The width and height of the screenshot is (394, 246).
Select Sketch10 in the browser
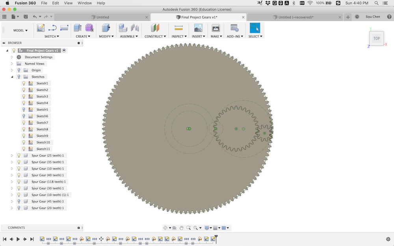tap(43, 142)
